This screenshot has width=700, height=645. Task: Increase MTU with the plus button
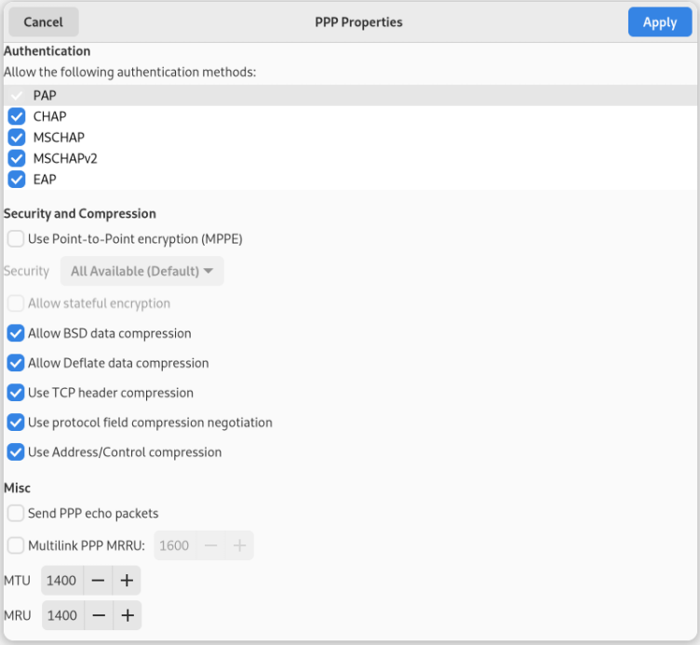[127, 581]
